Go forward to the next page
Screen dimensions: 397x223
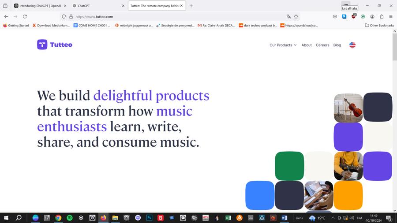15,16
